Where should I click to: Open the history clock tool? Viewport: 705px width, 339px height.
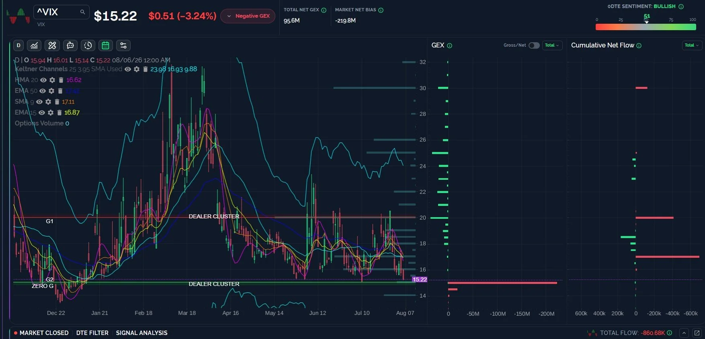click(x=88, y=45)
